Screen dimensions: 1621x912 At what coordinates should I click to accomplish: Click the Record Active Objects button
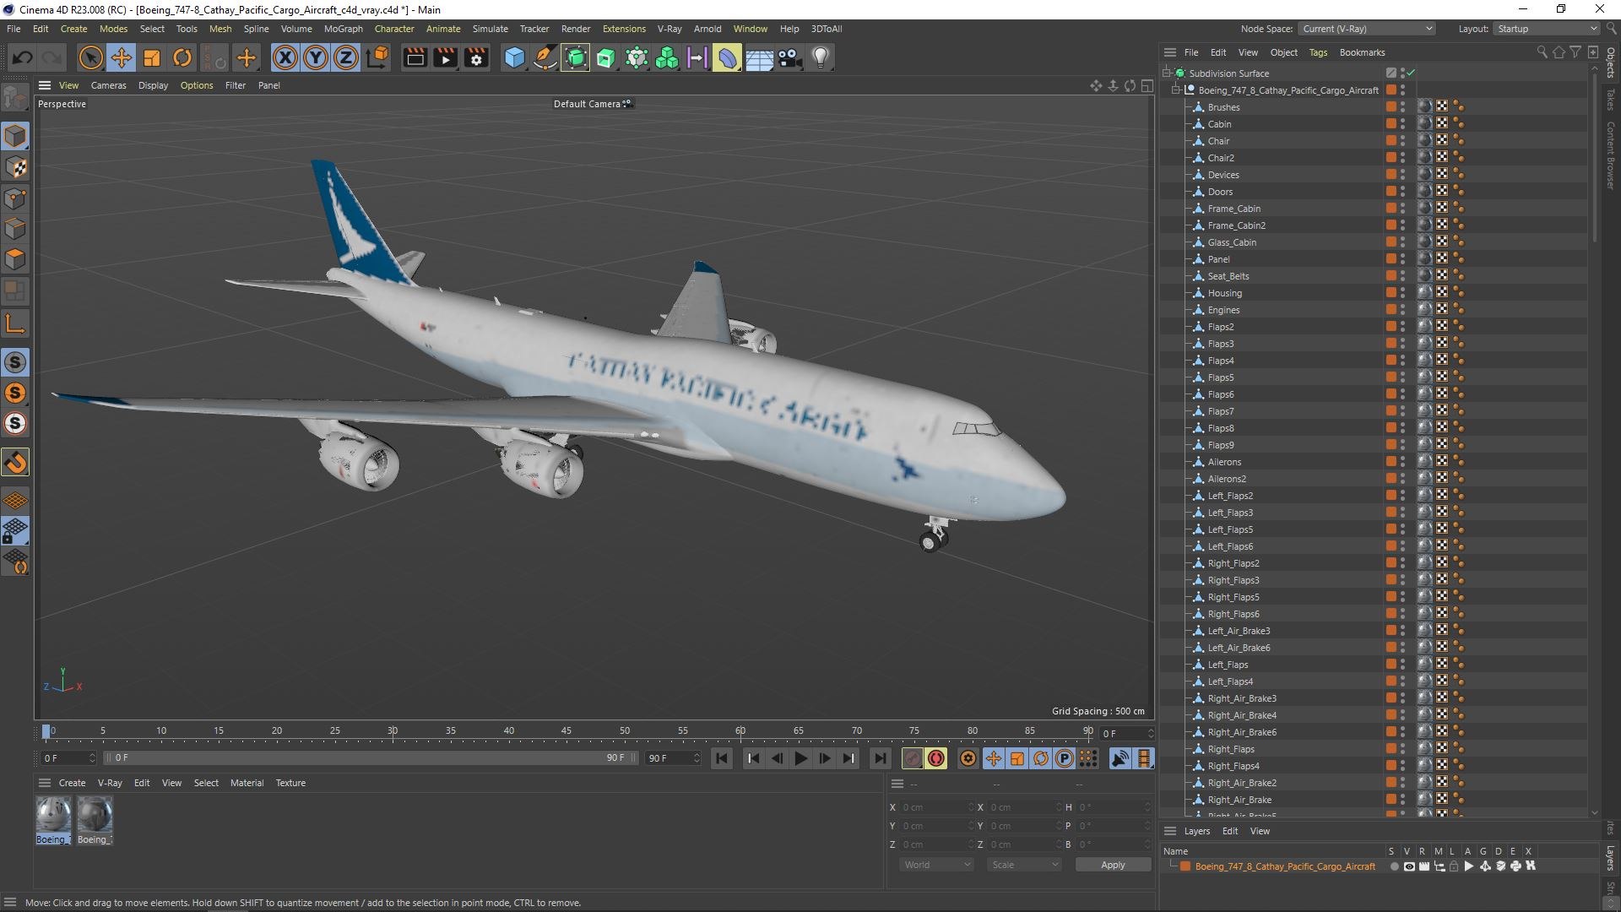point(912,758)
